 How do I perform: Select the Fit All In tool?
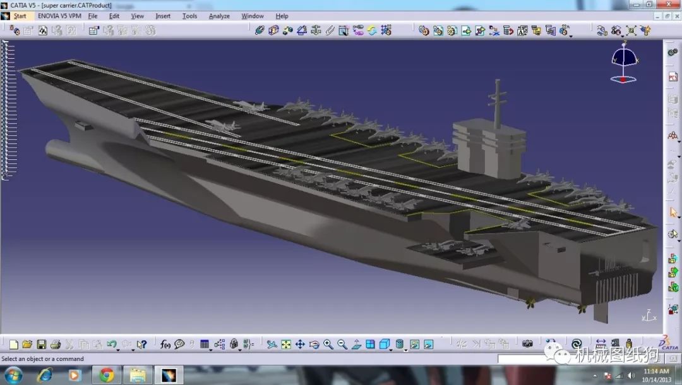coord(286,345)
